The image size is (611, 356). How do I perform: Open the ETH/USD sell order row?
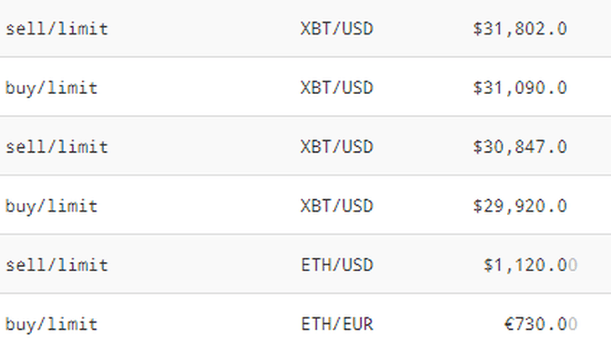click(305, 264)
